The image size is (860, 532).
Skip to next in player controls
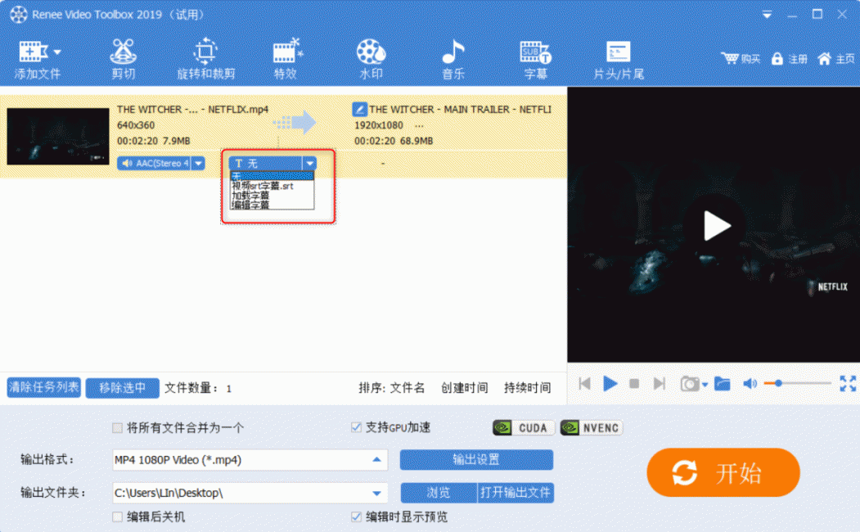coord(660,383)
